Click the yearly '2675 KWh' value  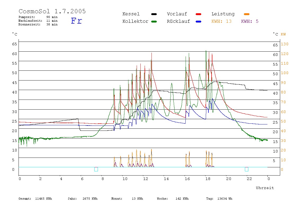[x=90, y=199]
